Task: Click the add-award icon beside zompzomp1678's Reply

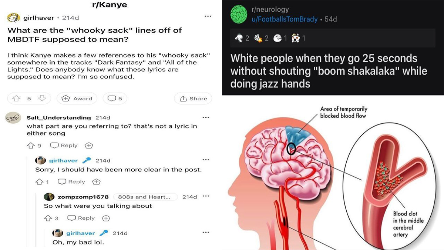Action: (106, 218)
